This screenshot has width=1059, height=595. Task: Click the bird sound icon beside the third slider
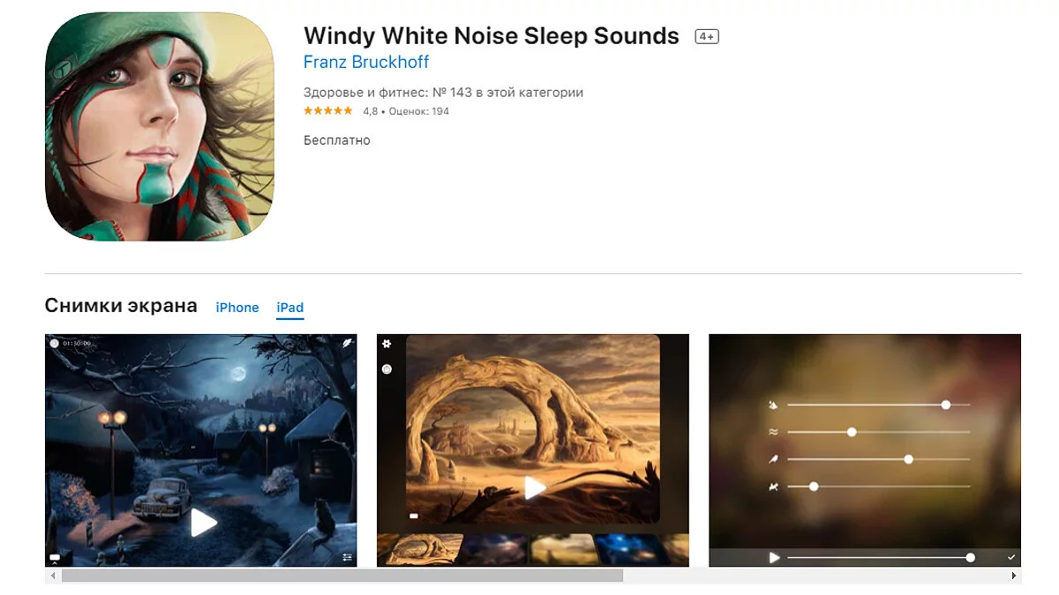coord(773,459)
